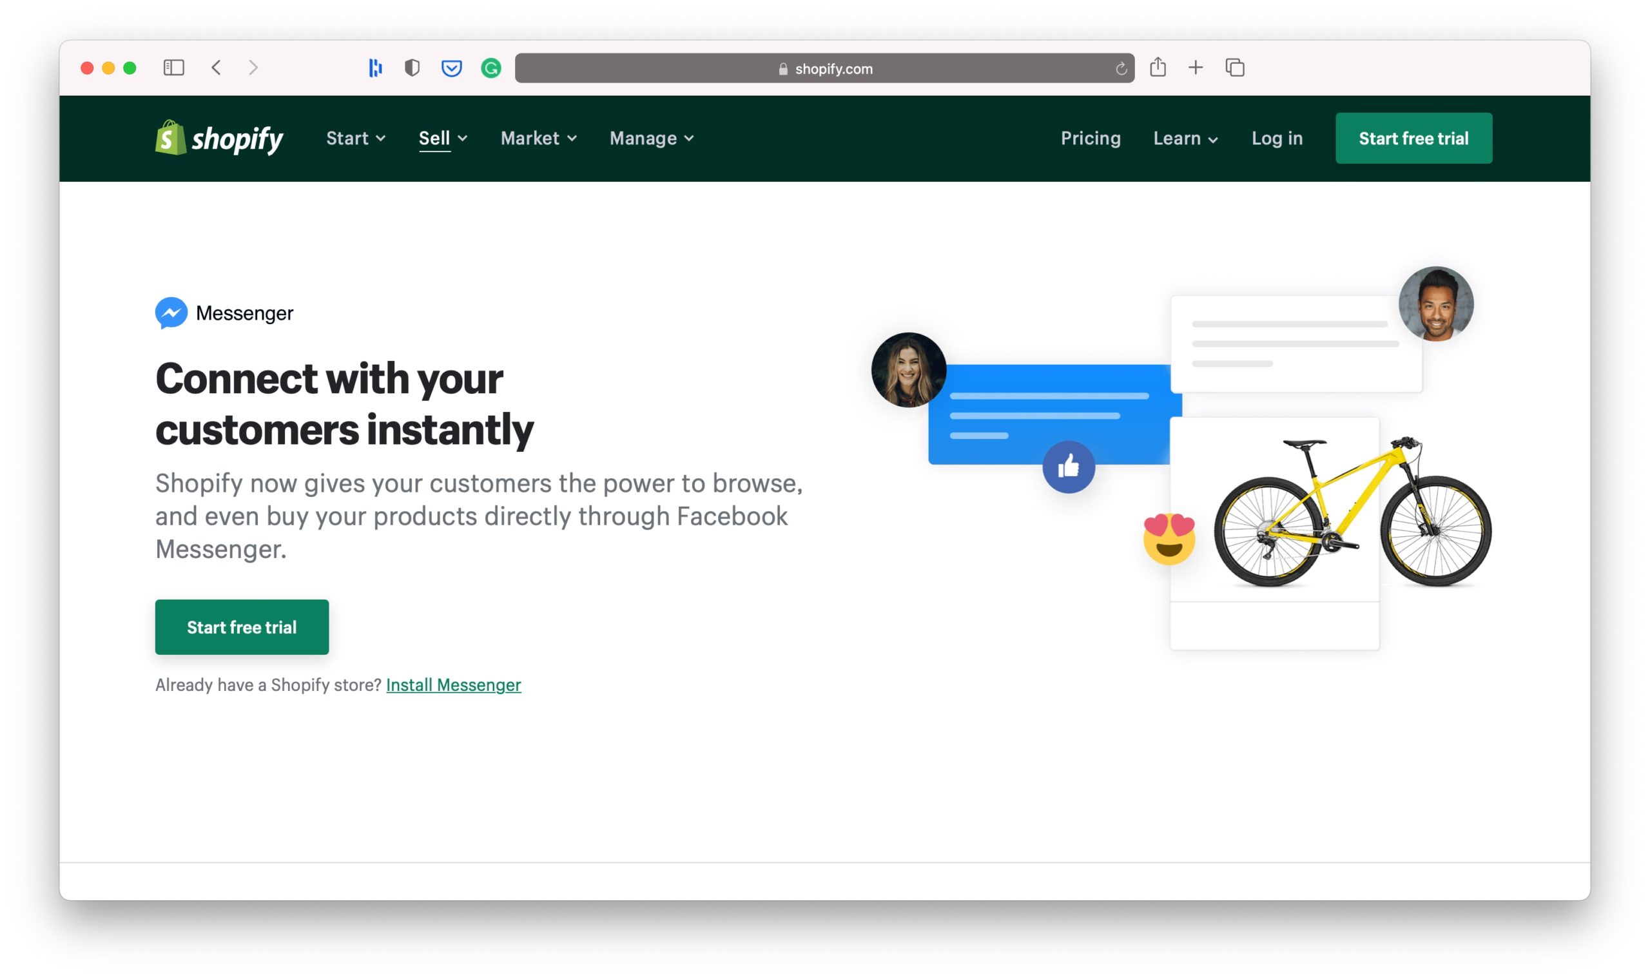This screenshot has height=979, width=1650.
Task: Toggle the Safari sidebar icon
Action: coord(173,67)
